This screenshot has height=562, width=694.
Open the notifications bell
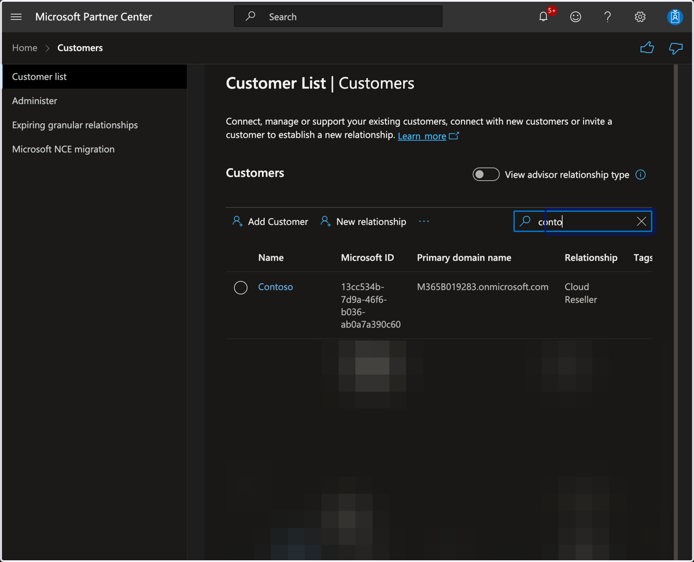click(543, 17)
